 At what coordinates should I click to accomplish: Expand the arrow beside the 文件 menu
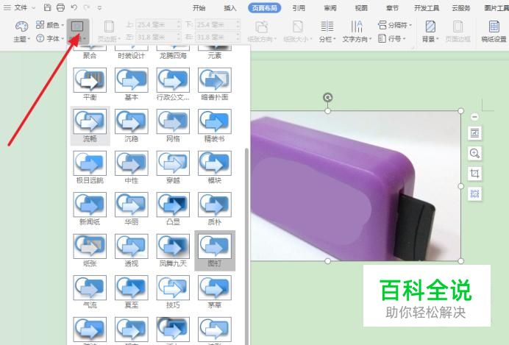[x=33, y=8]
